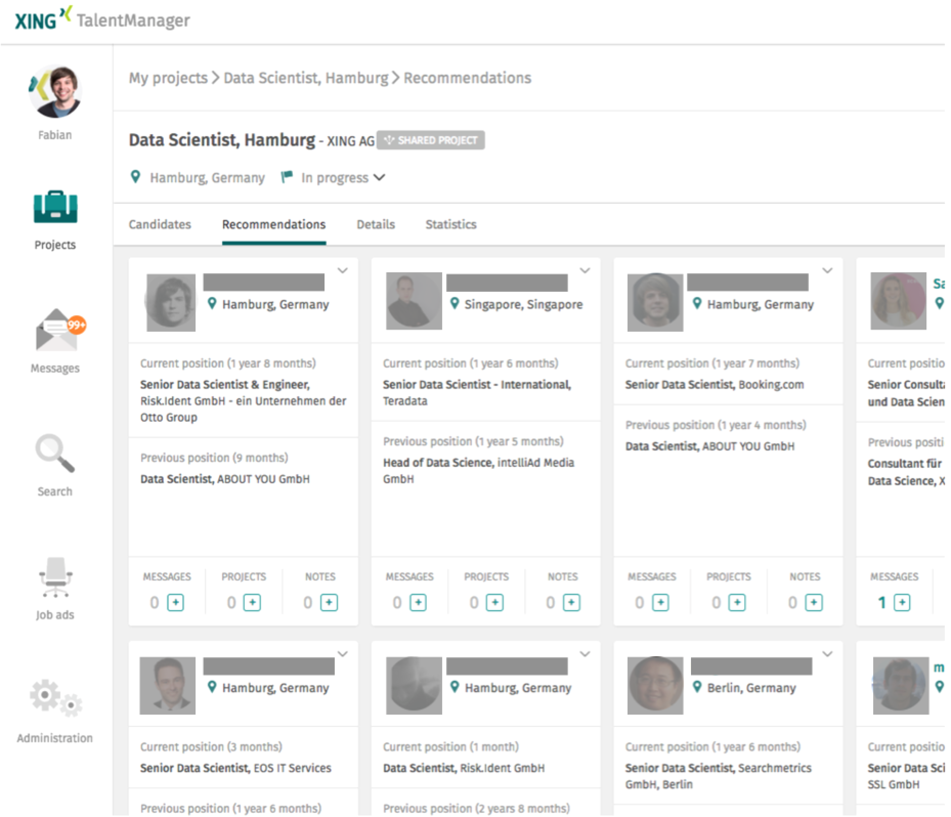
Task: Open photo of the Searchmetrics candidate
Action: click(655, 685)
